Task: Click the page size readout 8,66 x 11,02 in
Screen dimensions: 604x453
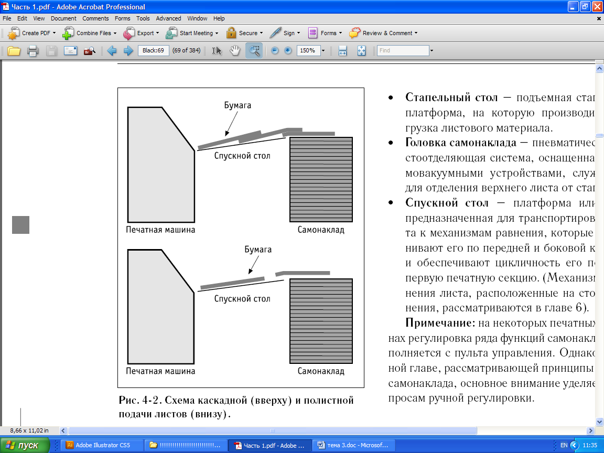Action: tap(29, 430)
